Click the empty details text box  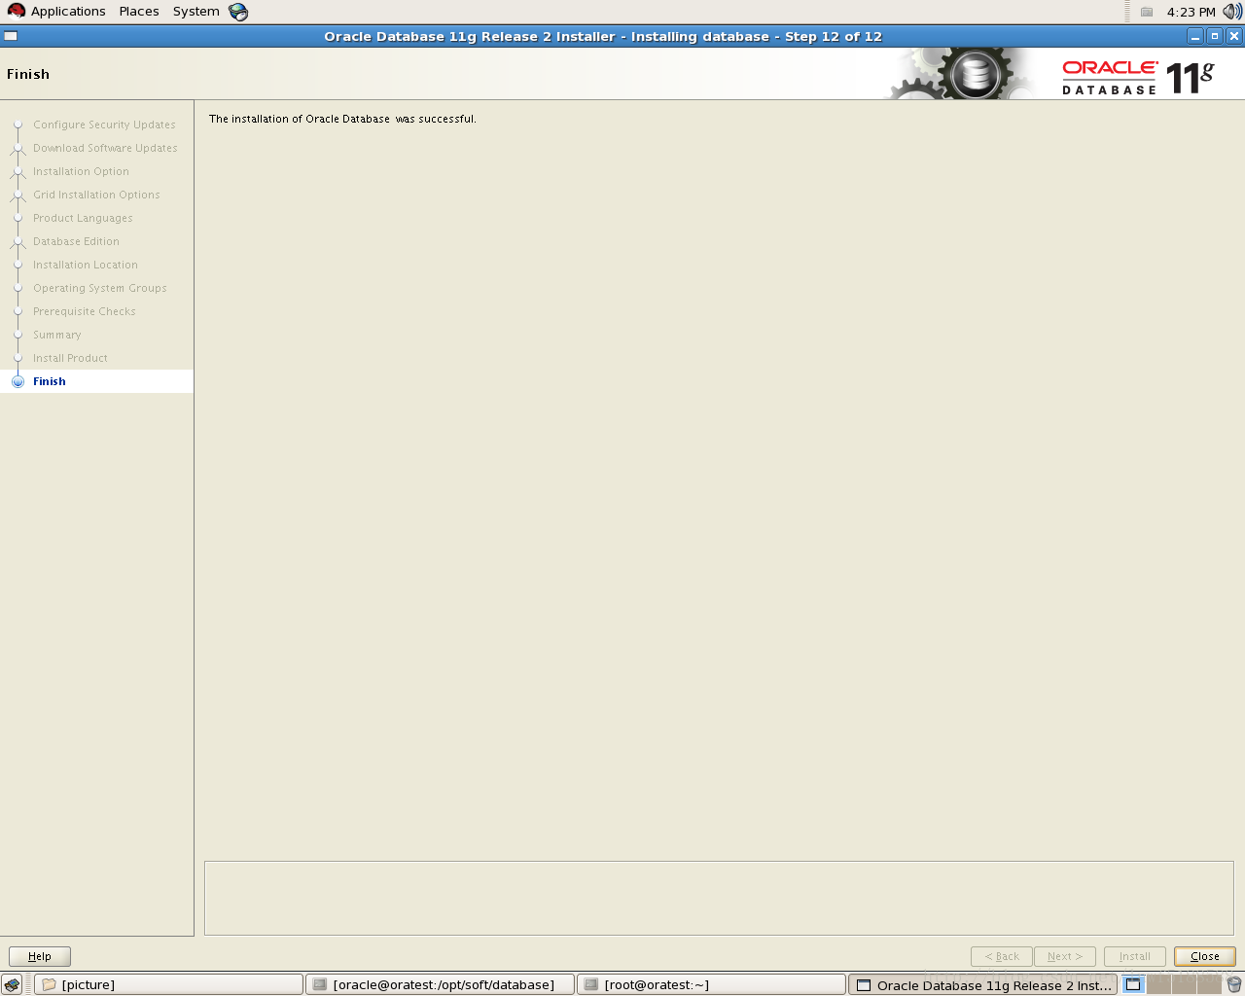coord(719,898)
